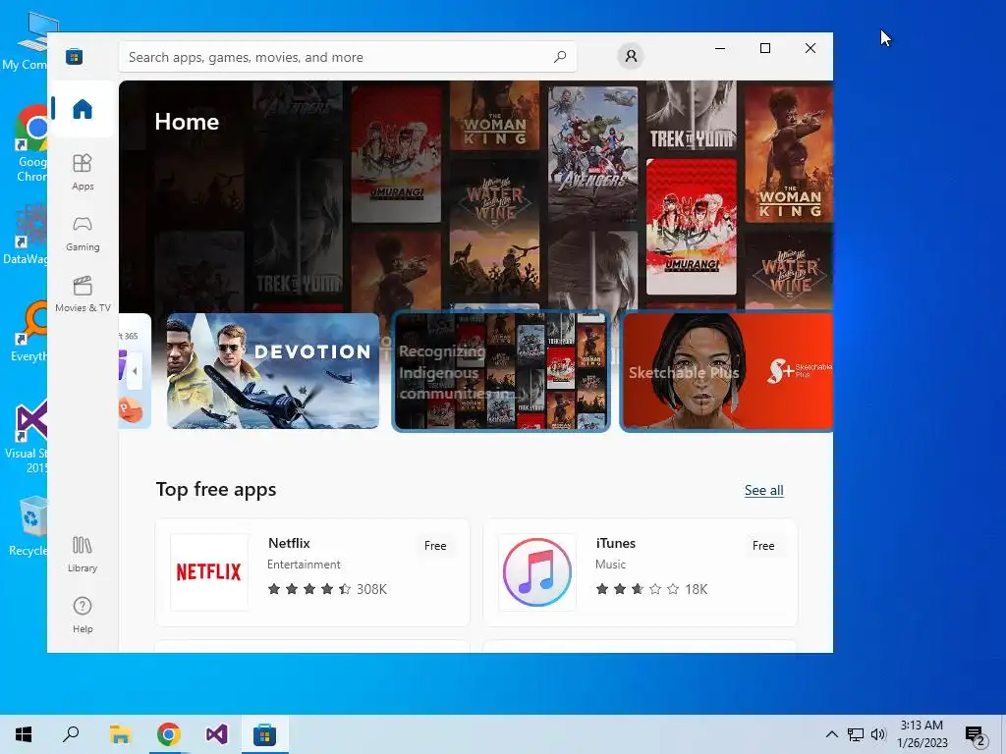This screenshot has height=754, width=1006.
Task: Open Google Chrome from the taskbar
Action: [x=169, y=734]
